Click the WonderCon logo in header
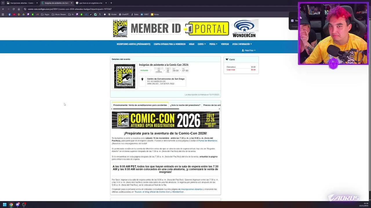The width and height of the screenshot is (371, 208). point(244,29)
